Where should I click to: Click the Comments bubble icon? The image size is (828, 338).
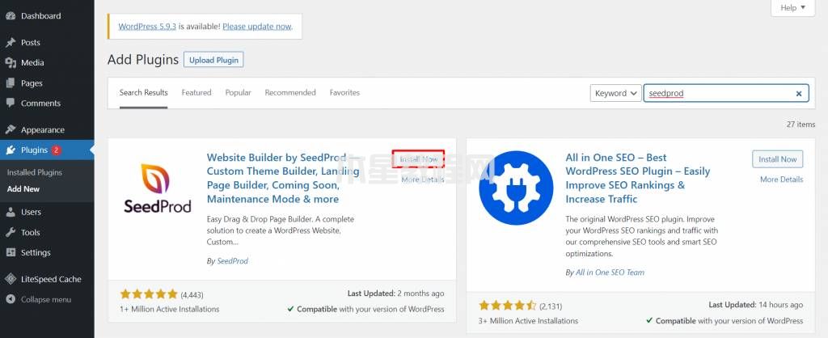pos(11,103)
